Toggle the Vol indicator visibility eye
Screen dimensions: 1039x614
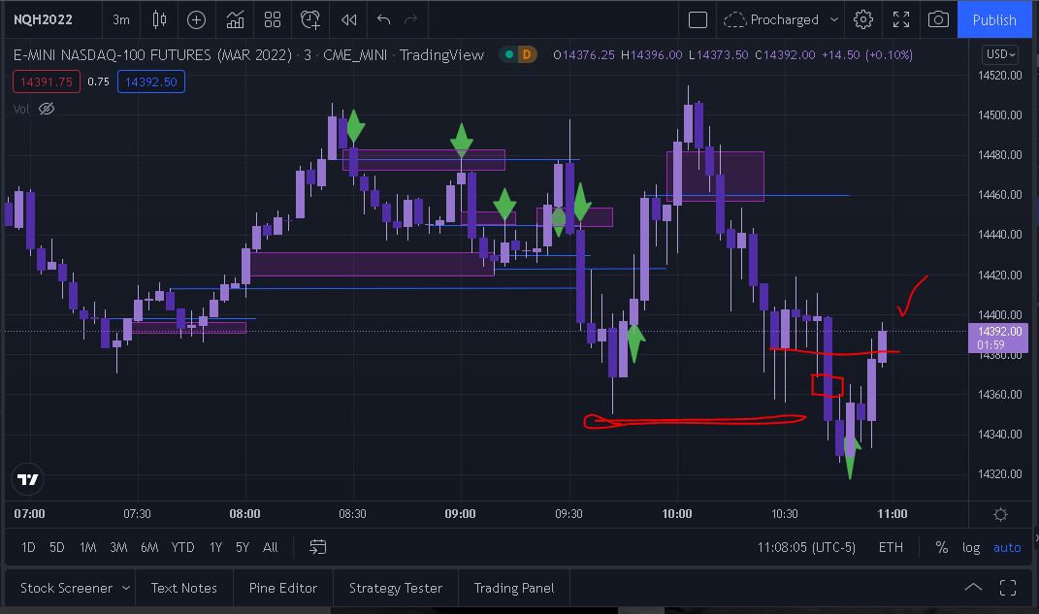tap(47, 109)
